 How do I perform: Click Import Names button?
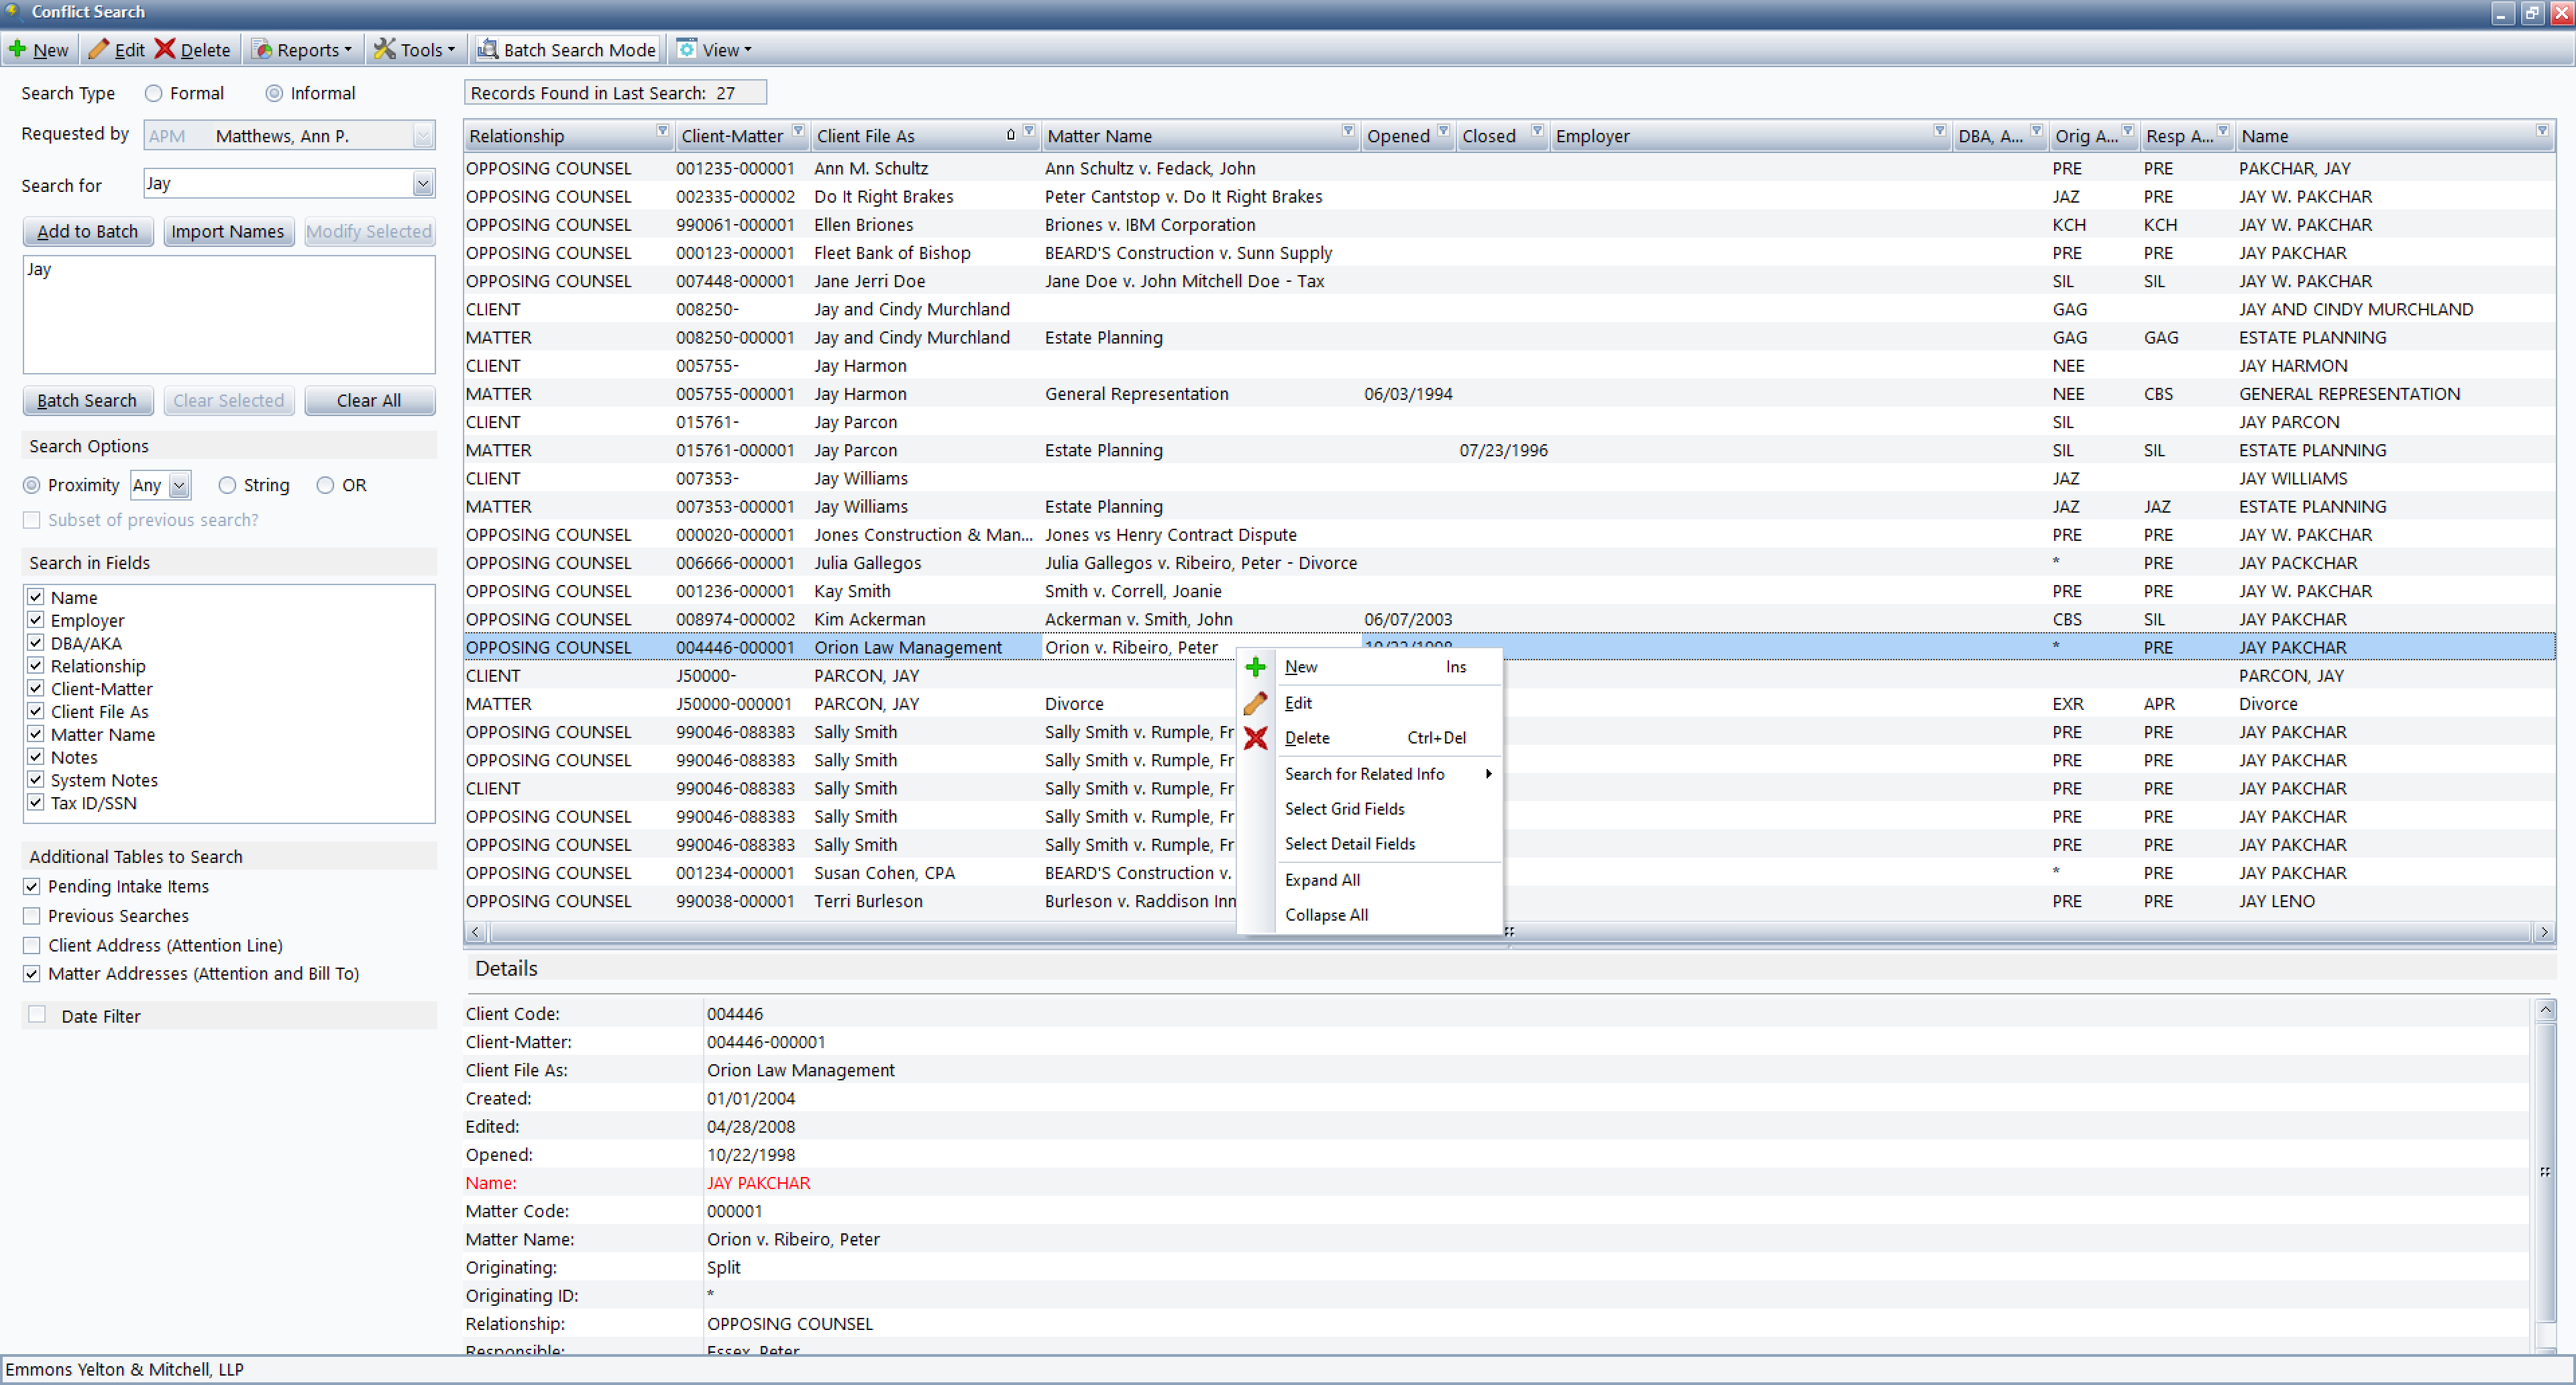(x=228, y=231)
